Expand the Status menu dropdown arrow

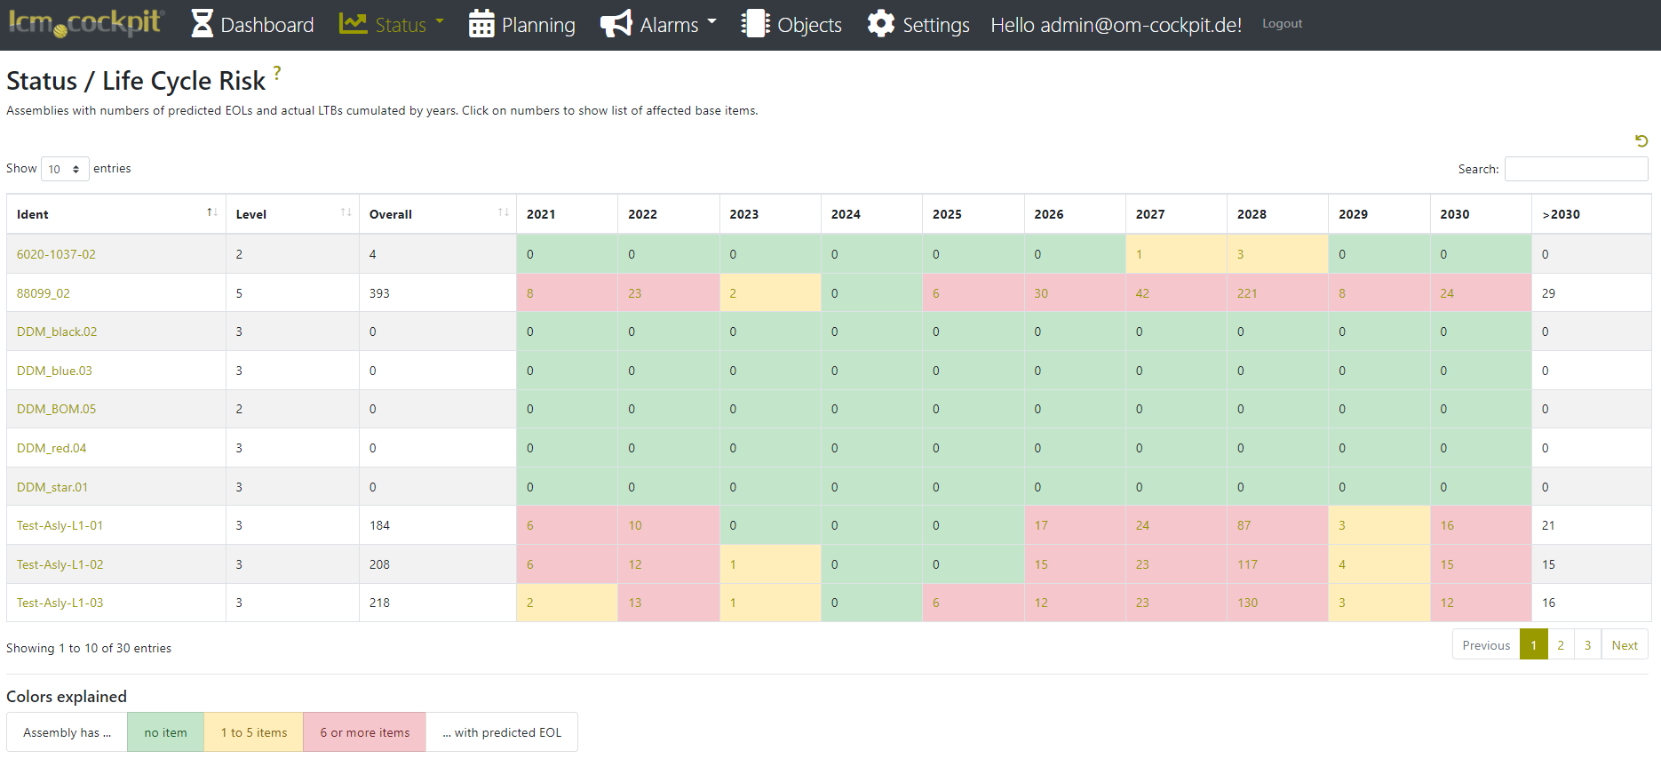point(440,22)
